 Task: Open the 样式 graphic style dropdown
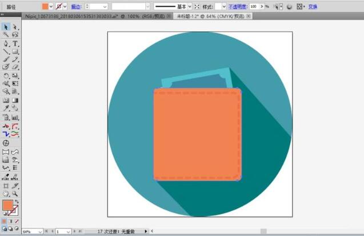click(x=224, y=6)
